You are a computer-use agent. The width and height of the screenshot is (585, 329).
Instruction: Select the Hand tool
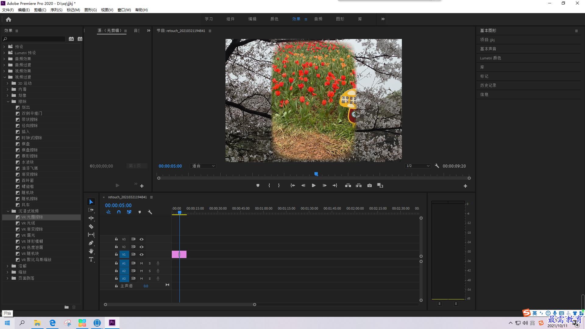(x=91, y=251)
